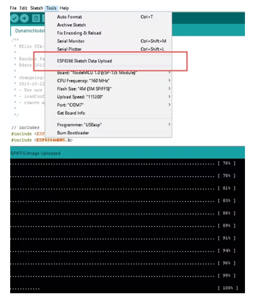This screenshot has height=296, width=275.
Task: Expand the Board NodeMCU 1.0 submenu
Action: tap(109, 72)
